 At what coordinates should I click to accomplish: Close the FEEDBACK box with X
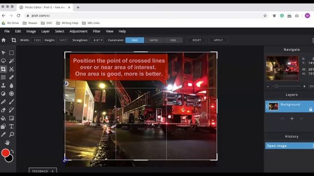coord(52,171)
